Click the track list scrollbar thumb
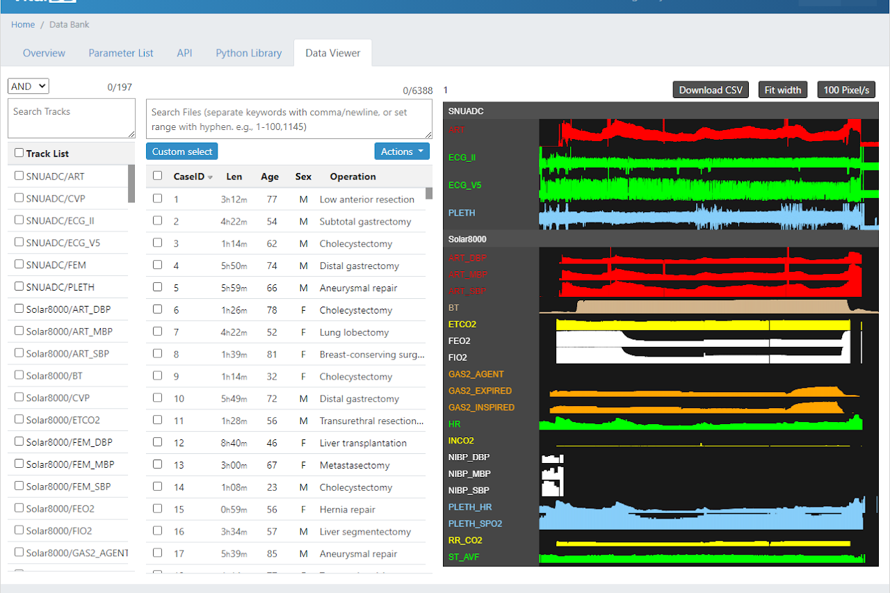Viewport: 890px width, 593px height. (131, 184)
